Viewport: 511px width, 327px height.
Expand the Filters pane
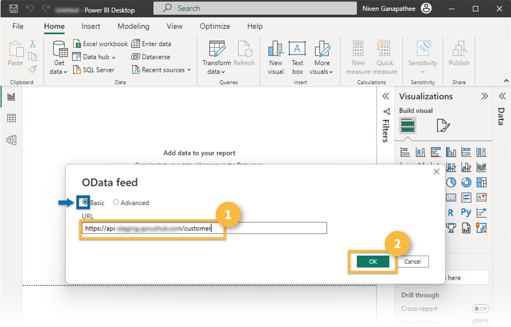(x=386, y=96)
